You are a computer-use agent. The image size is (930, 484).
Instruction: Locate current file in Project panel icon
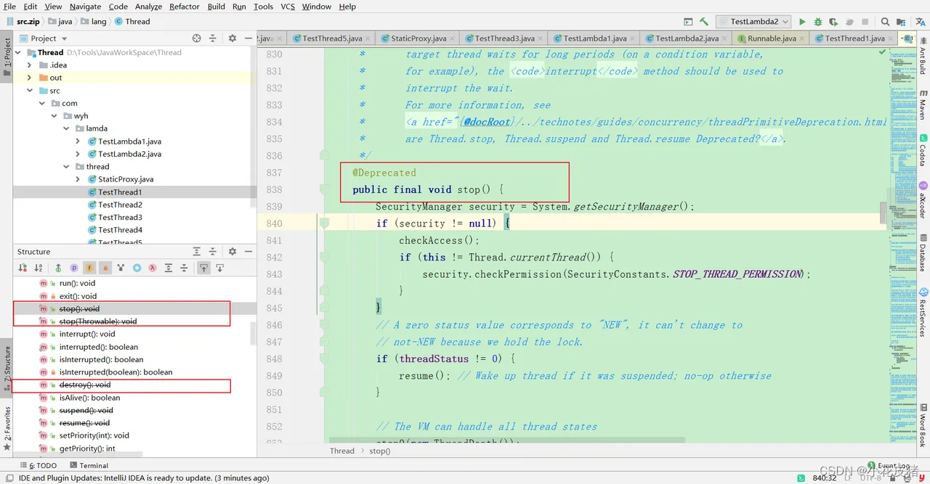[x=196, y=38]
